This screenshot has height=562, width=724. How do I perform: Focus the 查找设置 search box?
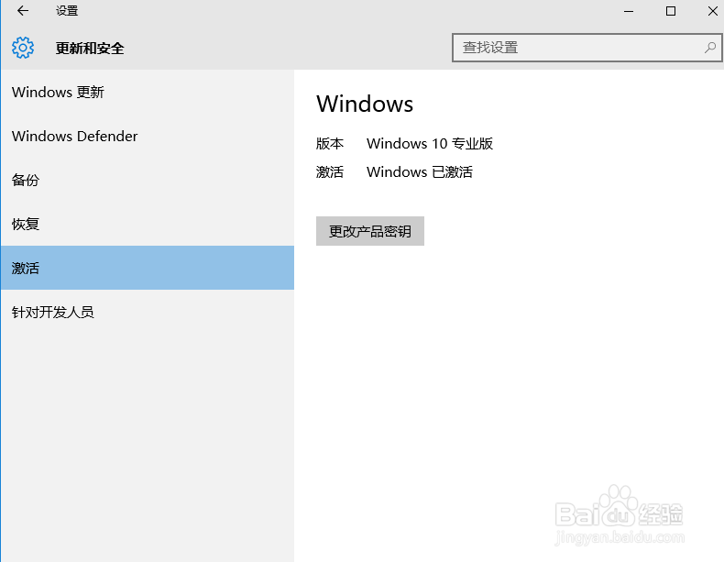click(587, 47)
